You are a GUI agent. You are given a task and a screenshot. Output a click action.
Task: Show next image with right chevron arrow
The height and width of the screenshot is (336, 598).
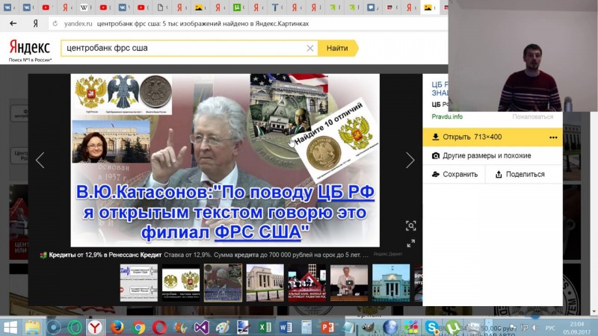point(410,160)
